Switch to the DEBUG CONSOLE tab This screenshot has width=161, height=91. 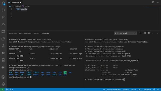click(25, 33)
